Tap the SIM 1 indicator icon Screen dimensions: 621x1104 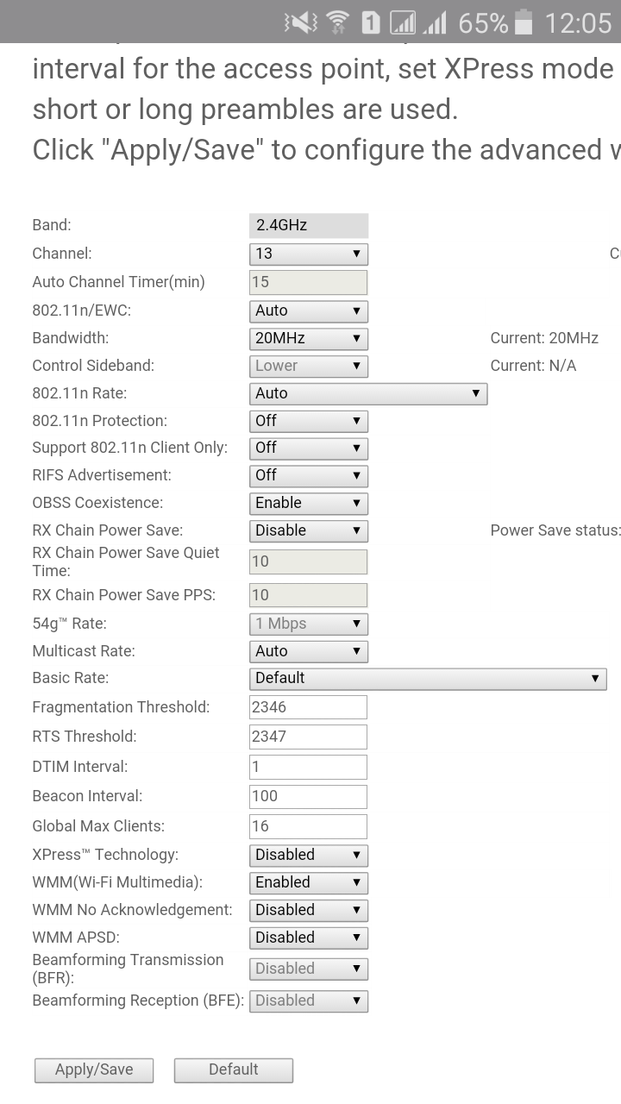[371, 22]
